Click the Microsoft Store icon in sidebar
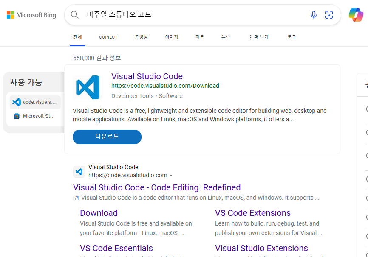 pos(17,116)
